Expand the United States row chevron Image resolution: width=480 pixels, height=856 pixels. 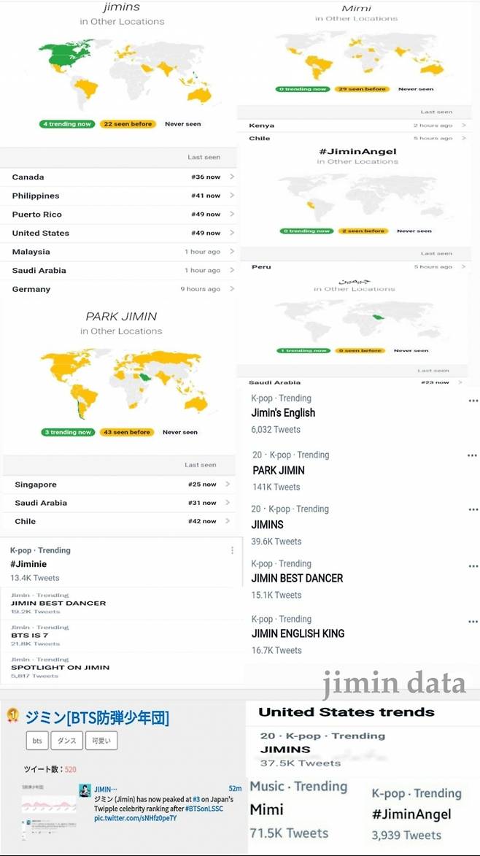pos(232,233)
